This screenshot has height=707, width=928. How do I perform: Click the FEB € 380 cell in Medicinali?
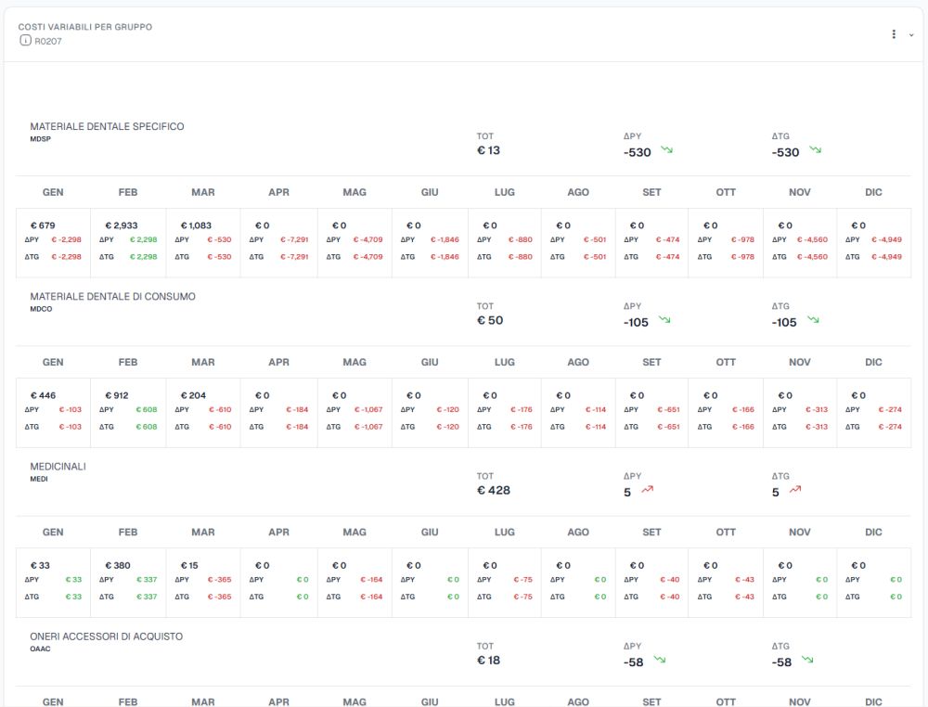(128, 582)
